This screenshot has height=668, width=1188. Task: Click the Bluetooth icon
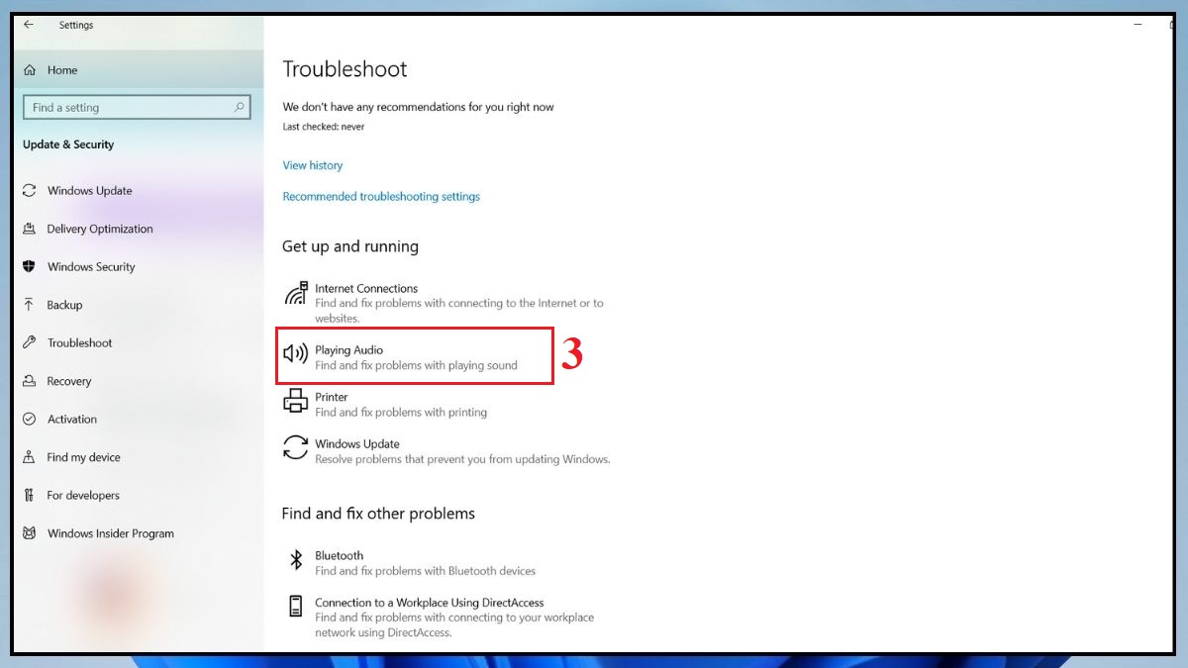click(295, 560)
